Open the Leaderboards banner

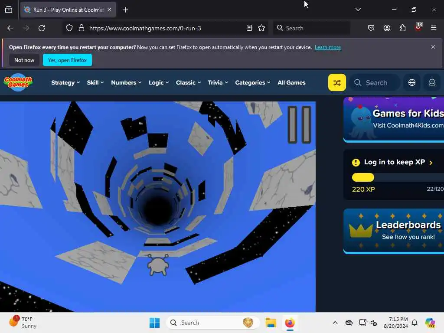394,231
